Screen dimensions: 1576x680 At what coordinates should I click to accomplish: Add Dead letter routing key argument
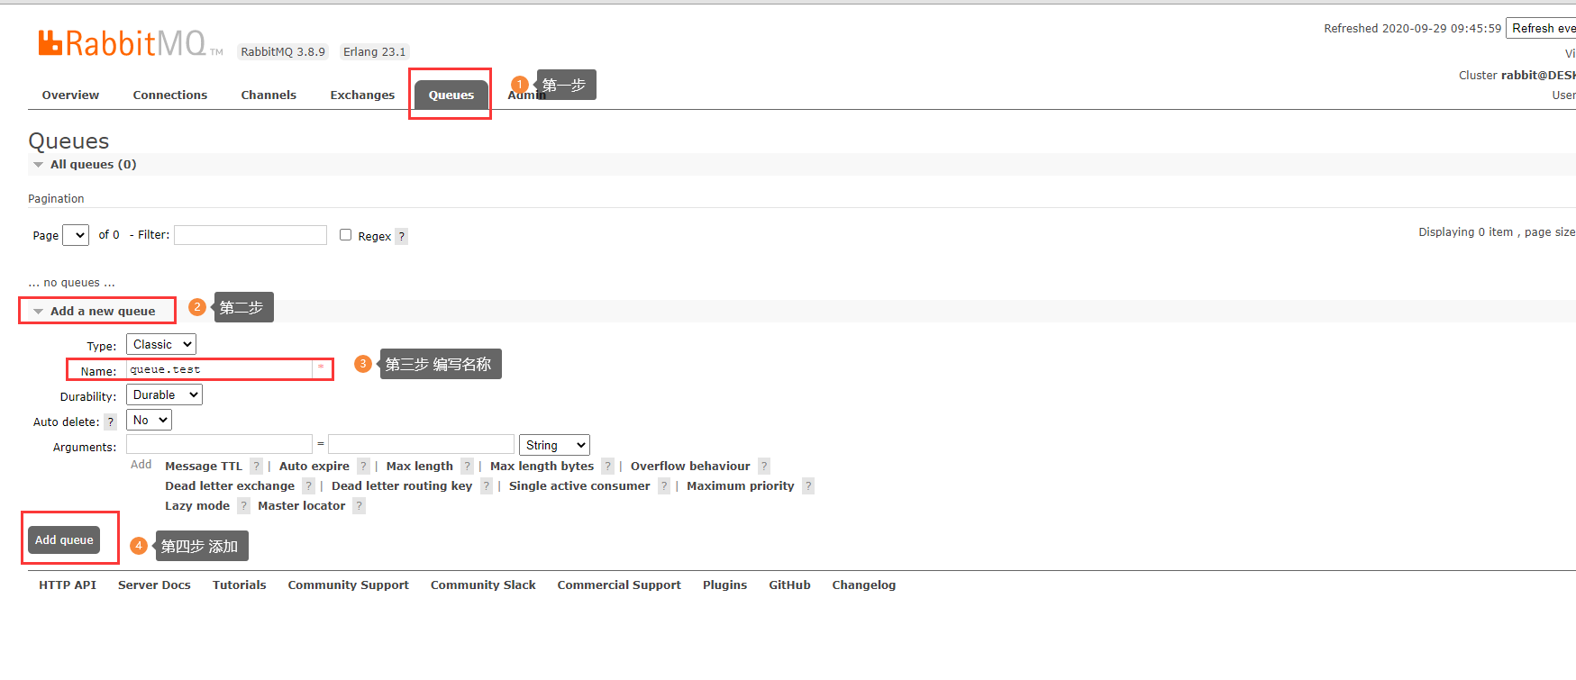[x=402, y=485]
